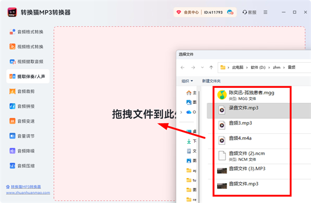
Task: Click the 视频格式转换 play icon
Action: [x=12, y=47]
